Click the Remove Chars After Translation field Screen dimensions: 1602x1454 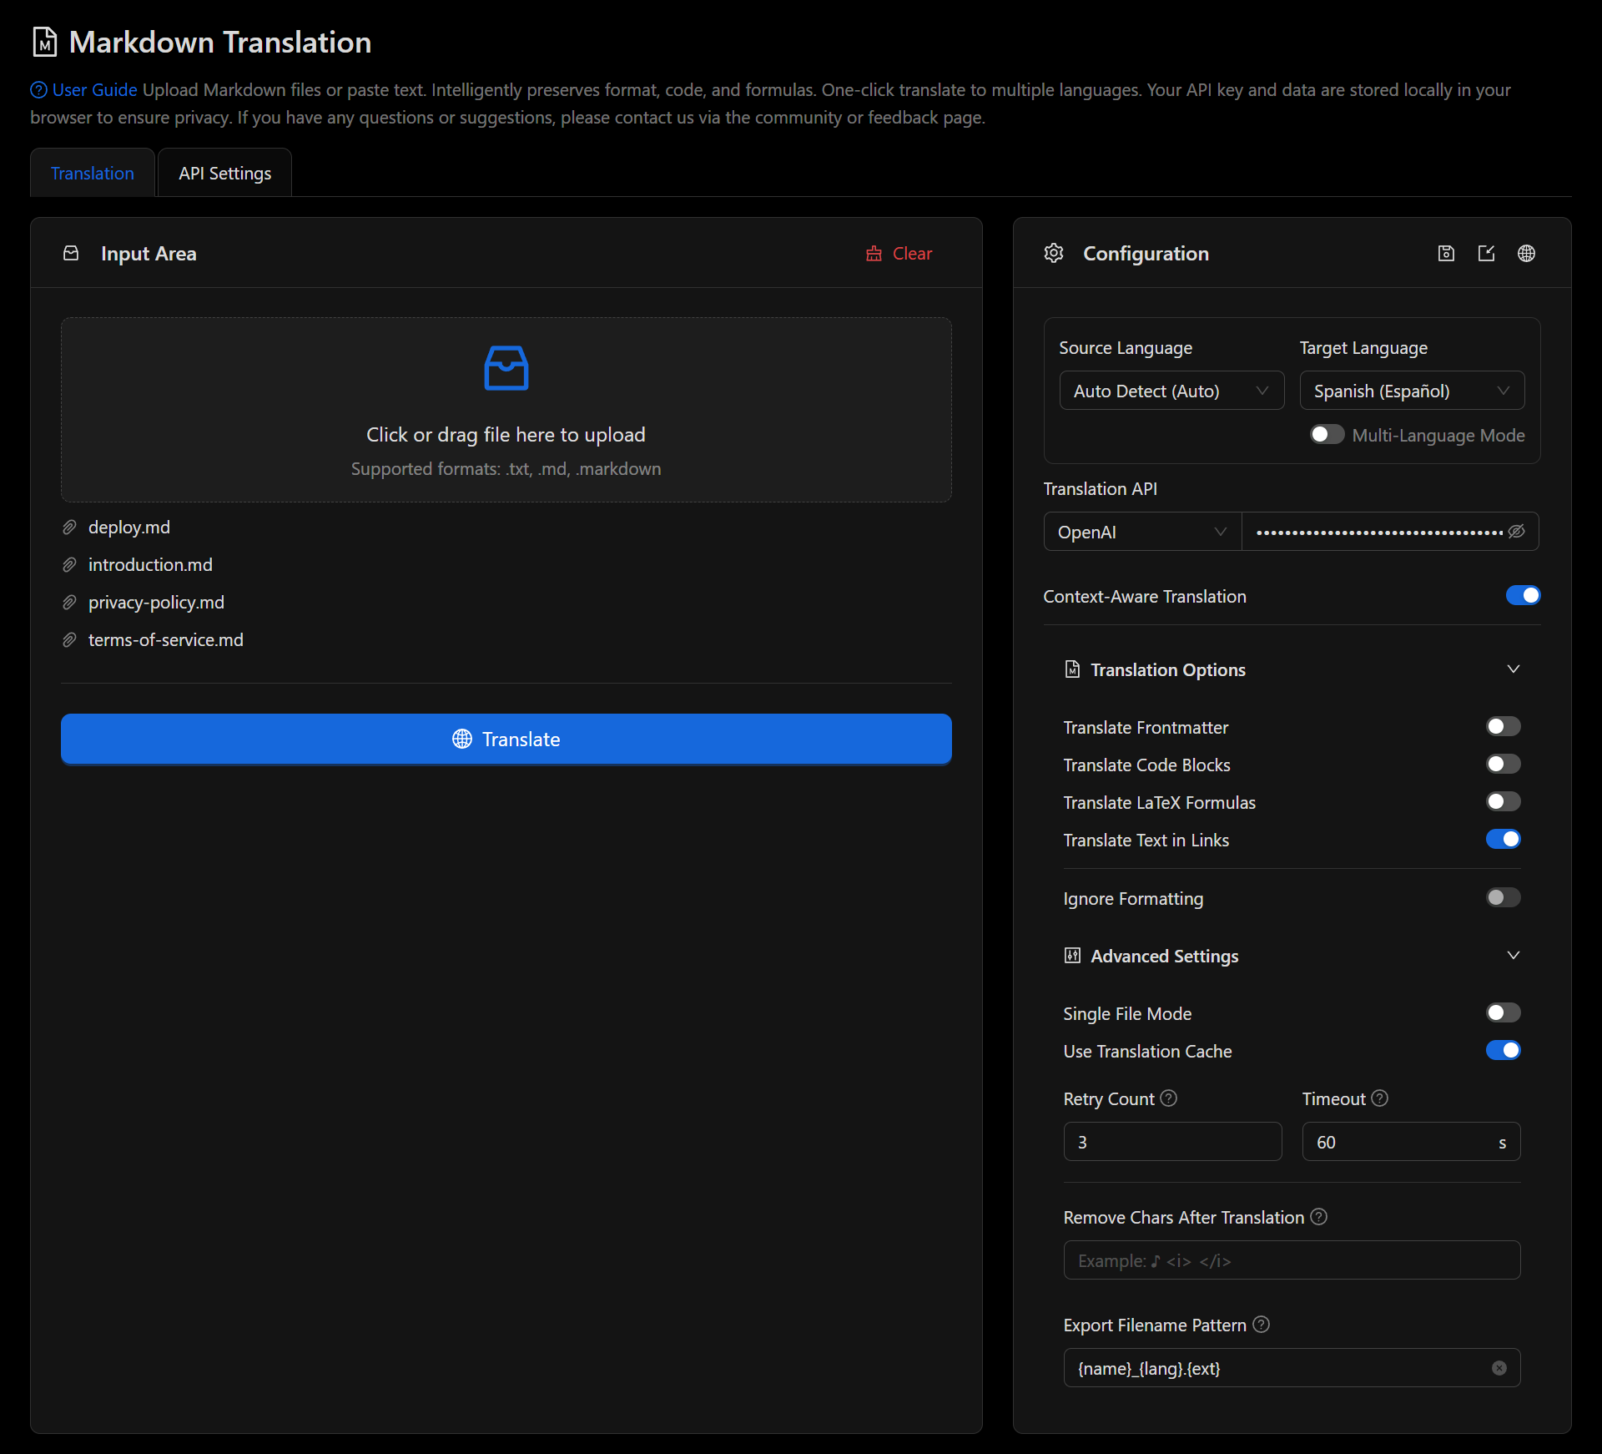pos(1291,1260)
